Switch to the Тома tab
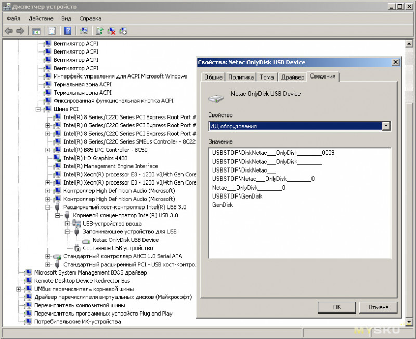 tap(267, 77)
